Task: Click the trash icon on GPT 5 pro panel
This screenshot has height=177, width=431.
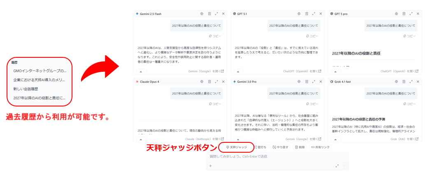Action: (404, 14)
